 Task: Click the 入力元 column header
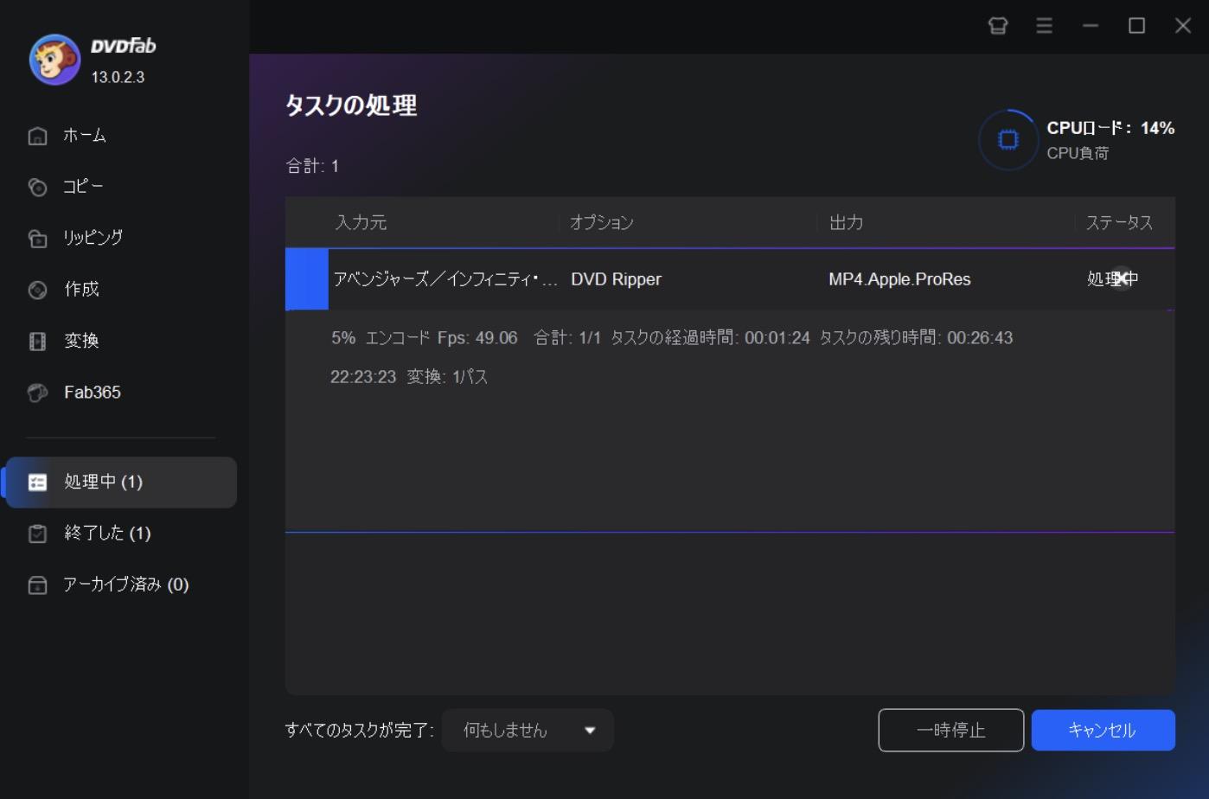361,223
